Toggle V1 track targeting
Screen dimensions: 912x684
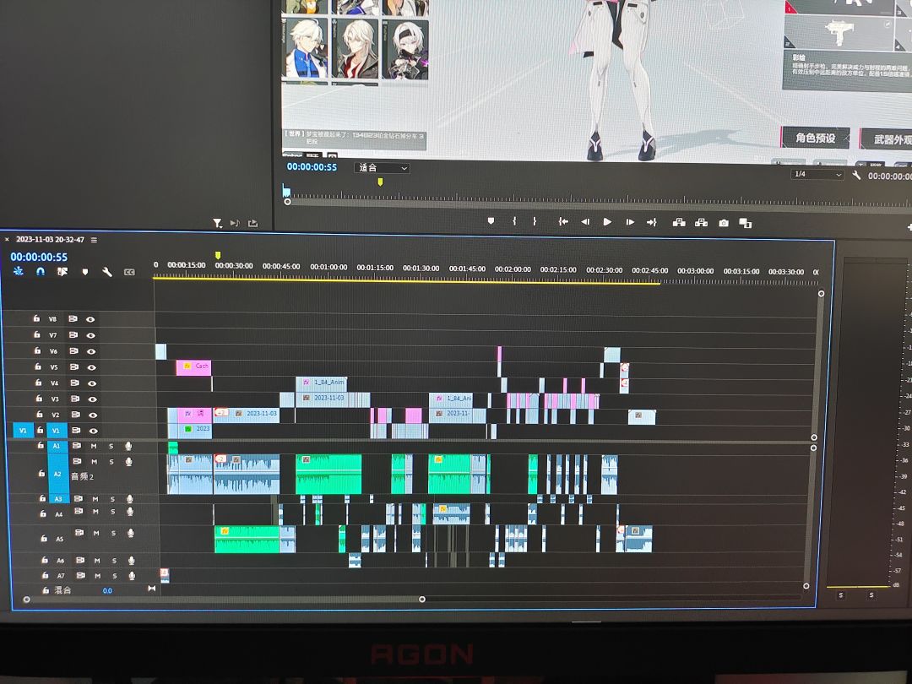point(56,431)
